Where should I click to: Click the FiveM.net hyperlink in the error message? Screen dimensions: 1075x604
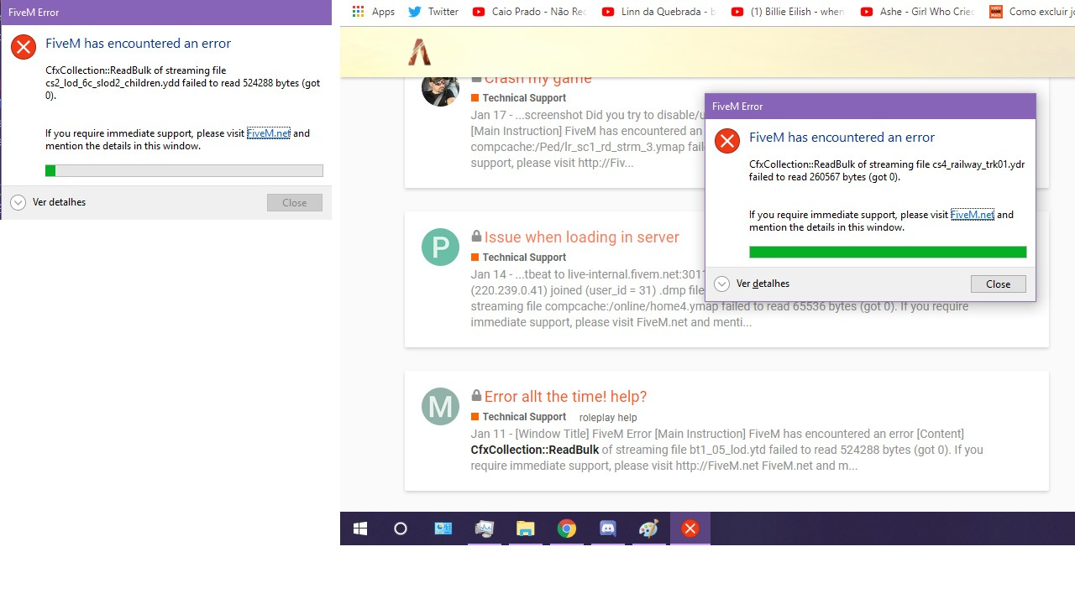pyautogui.click(x=972, y=214)
